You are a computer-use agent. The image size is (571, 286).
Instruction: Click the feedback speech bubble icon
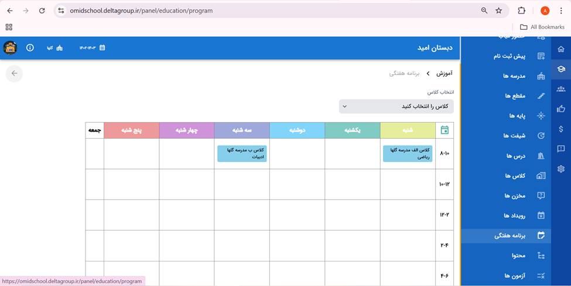[x=561, y=149]
